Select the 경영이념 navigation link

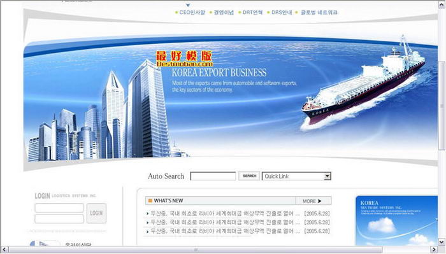[x=224, y=13]
